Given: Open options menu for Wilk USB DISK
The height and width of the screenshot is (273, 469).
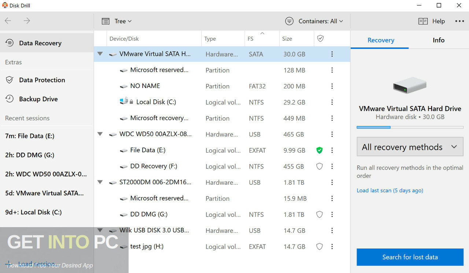Looking at the screenshot, I should [332, 230].
